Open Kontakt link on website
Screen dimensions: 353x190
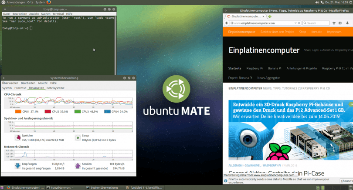316,32
